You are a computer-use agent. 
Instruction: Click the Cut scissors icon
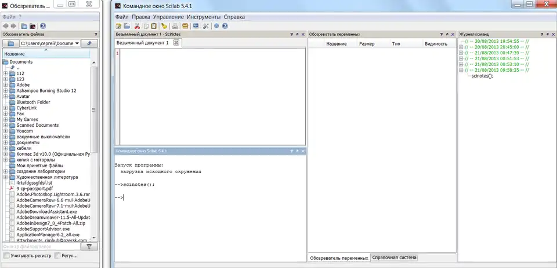[137, 26]
